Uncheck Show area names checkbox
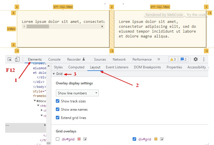214x145 pixels. click(58, 109)
